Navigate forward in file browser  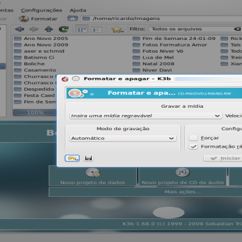pos(34,29)
